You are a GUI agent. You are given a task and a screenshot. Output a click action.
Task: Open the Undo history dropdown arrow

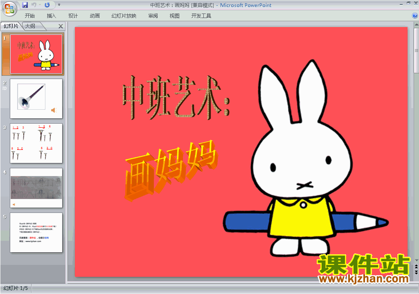[40, 5]
